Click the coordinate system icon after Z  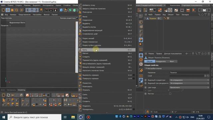coord(41,10)
